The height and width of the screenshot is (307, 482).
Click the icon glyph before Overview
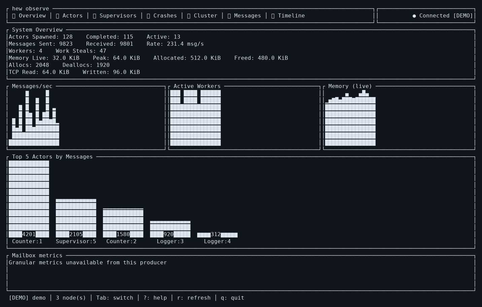[14, 16]
